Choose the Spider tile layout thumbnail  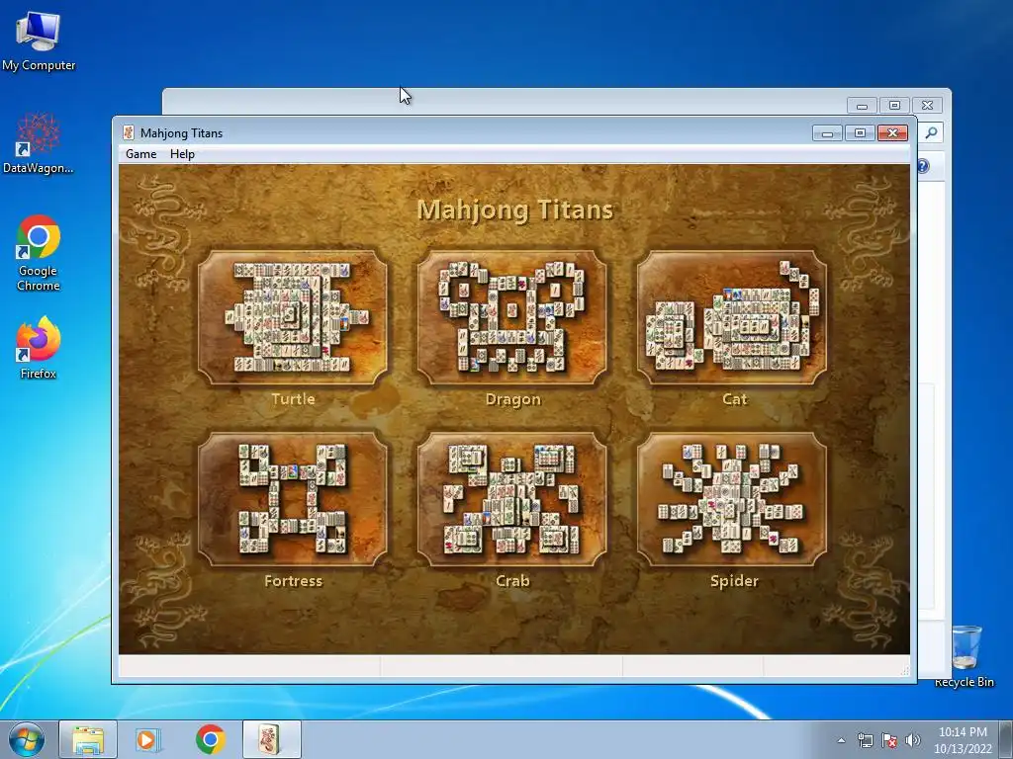732,499
